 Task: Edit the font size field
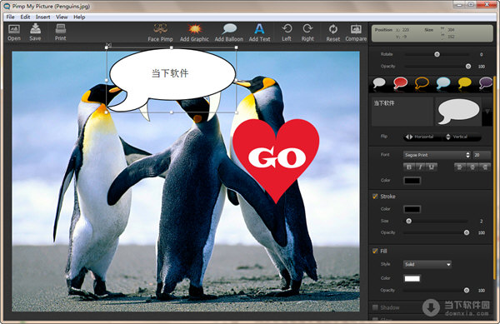(482, 155)
